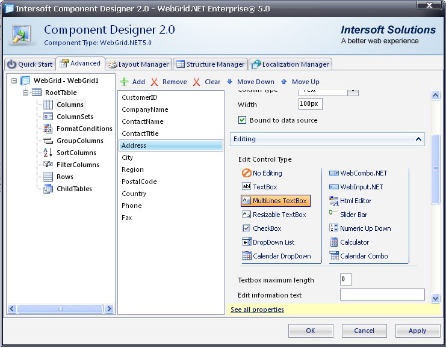Collapse the RootTable tree node
Viewport: 446px width, 348px height.
(26, 93)
